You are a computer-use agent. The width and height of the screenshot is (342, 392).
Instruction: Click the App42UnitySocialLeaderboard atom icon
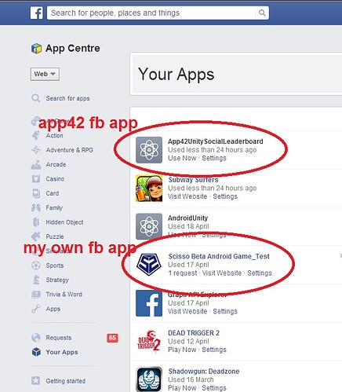click(149, 150)
